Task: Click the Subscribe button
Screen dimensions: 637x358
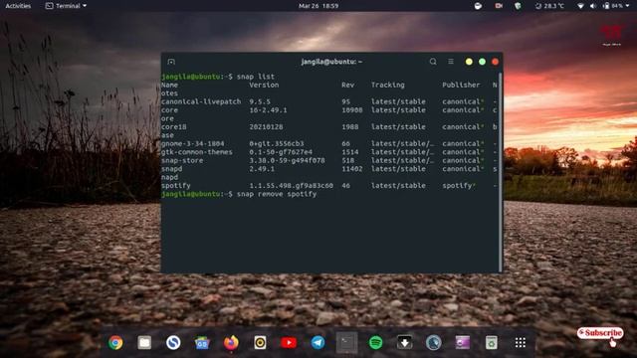Action: click(x=600, y=333)
